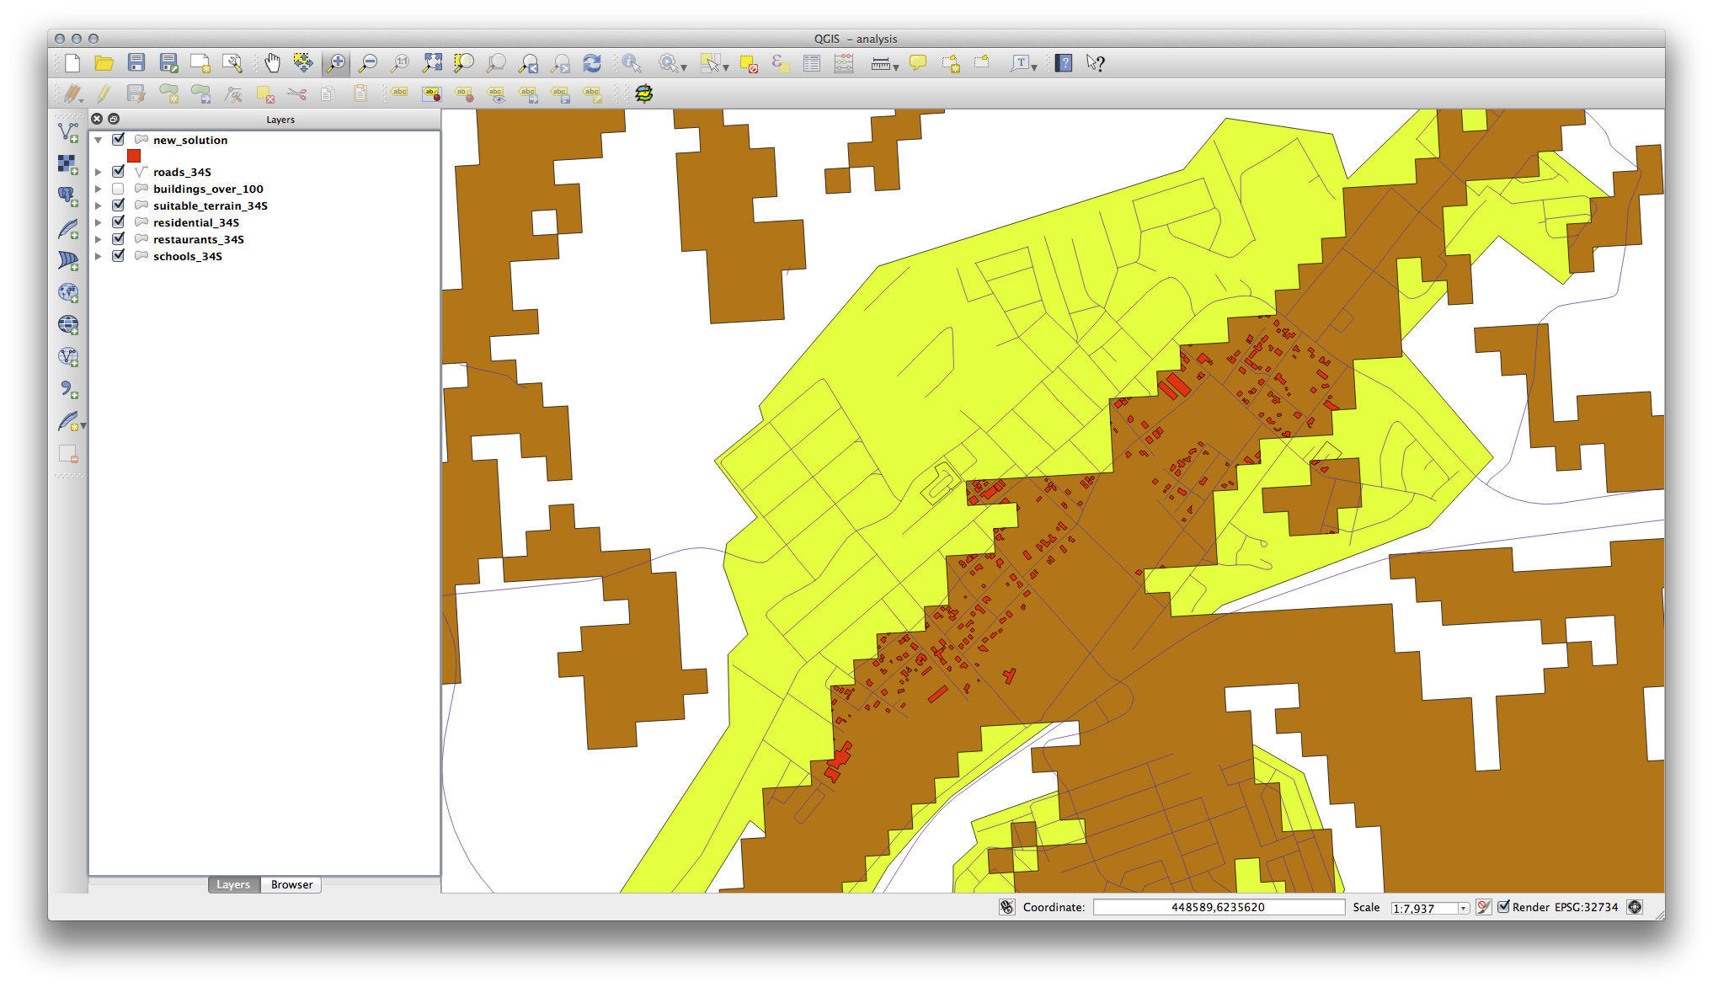This screenshot has height=987, width=1713.
Task: Open the Scale dropdown arrow
Action: (1464, 908)
